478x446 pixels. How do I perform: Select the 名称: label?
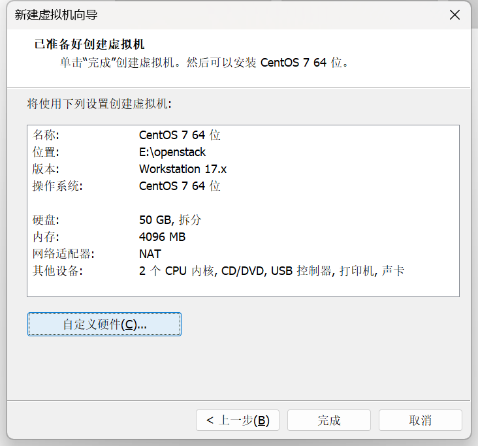pyautogui.click(x=46, y=135)
